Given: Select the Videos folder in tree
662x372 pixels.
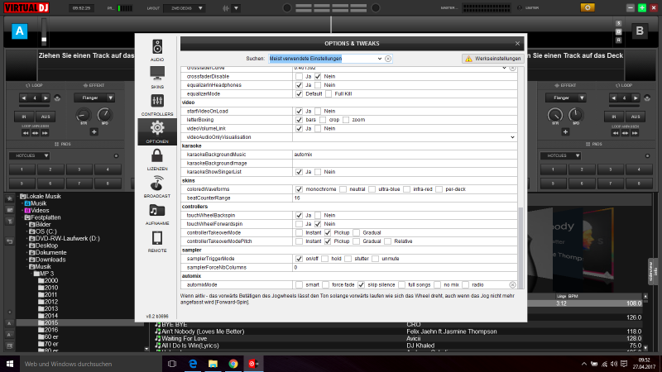Looking at the screenshot, I should (x=40, y=211).
